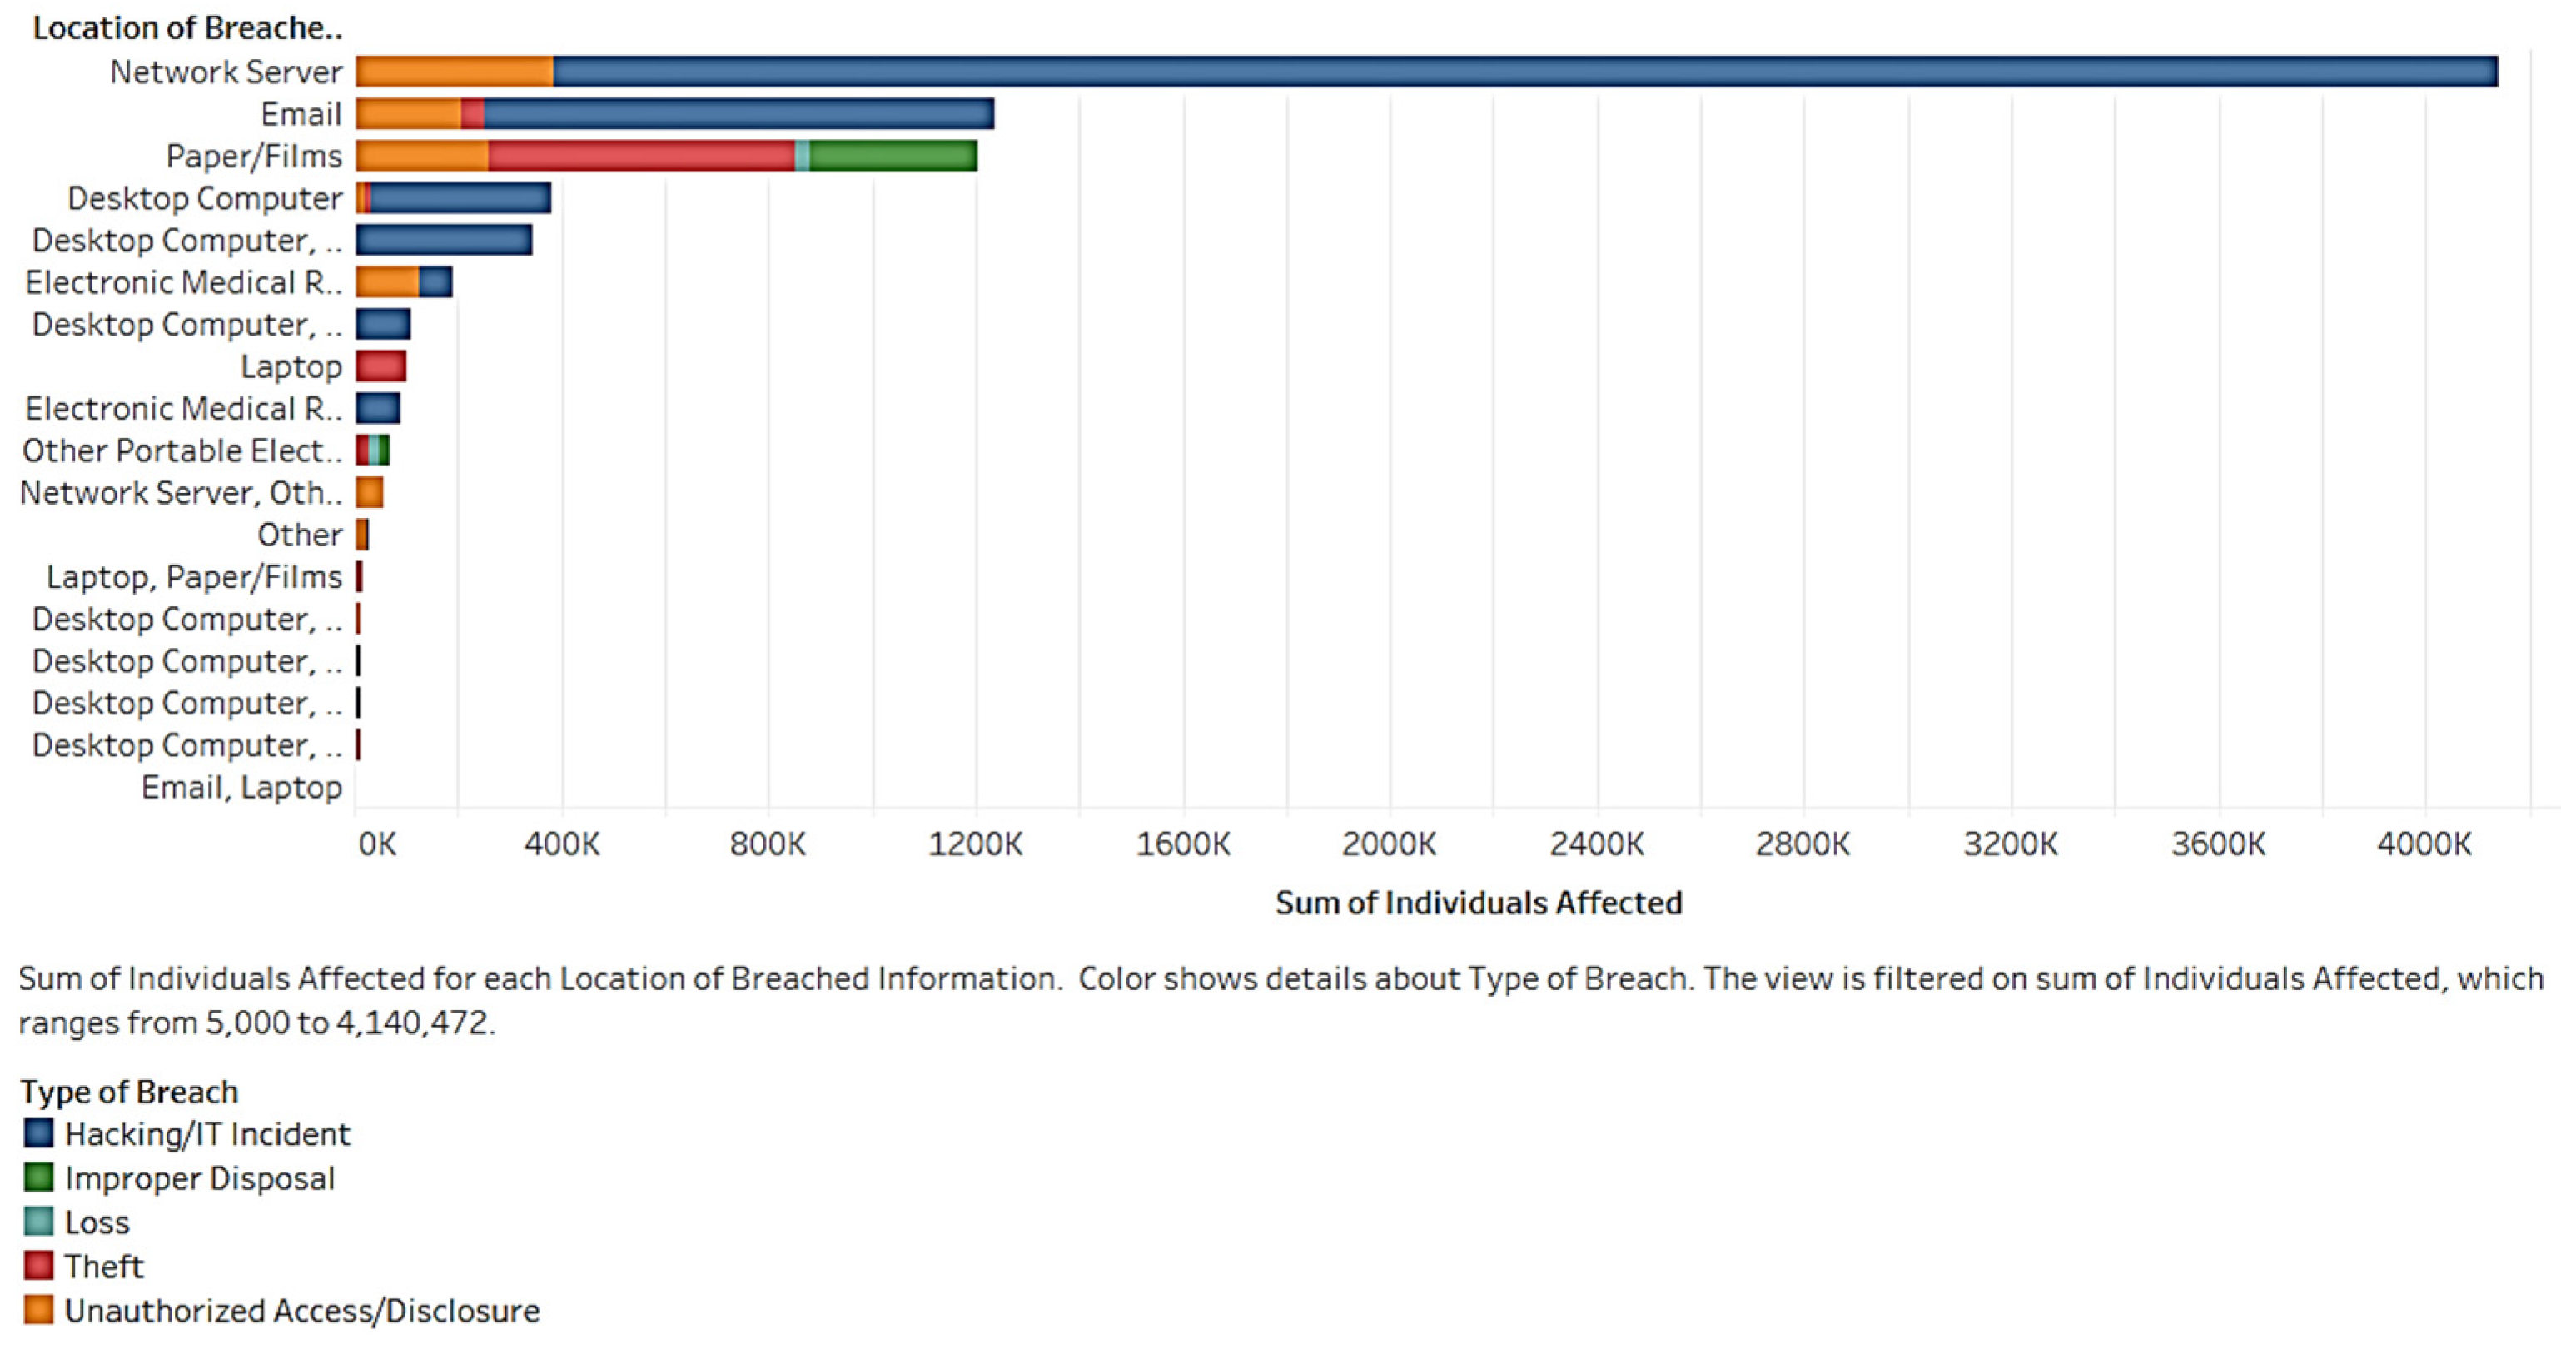Click the Improper Disposal green legend swatch

39,1177
